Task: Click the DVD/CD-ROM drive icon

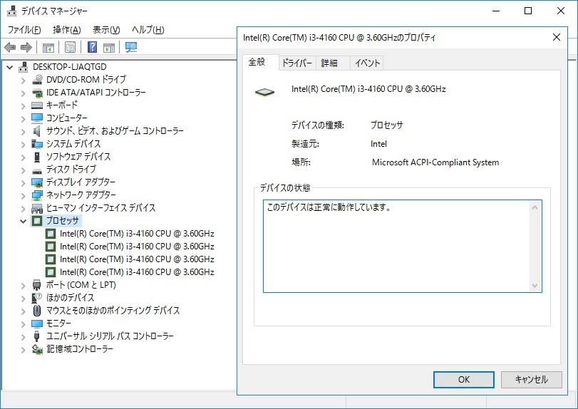Action: pyautogui.click(x=37, y=80)
